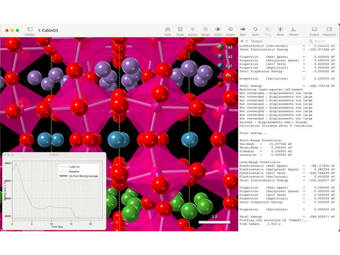This screenshot has height=255, width=340.
Task: Click the 1. CaMnO3 window title
Action: [48, 30]
